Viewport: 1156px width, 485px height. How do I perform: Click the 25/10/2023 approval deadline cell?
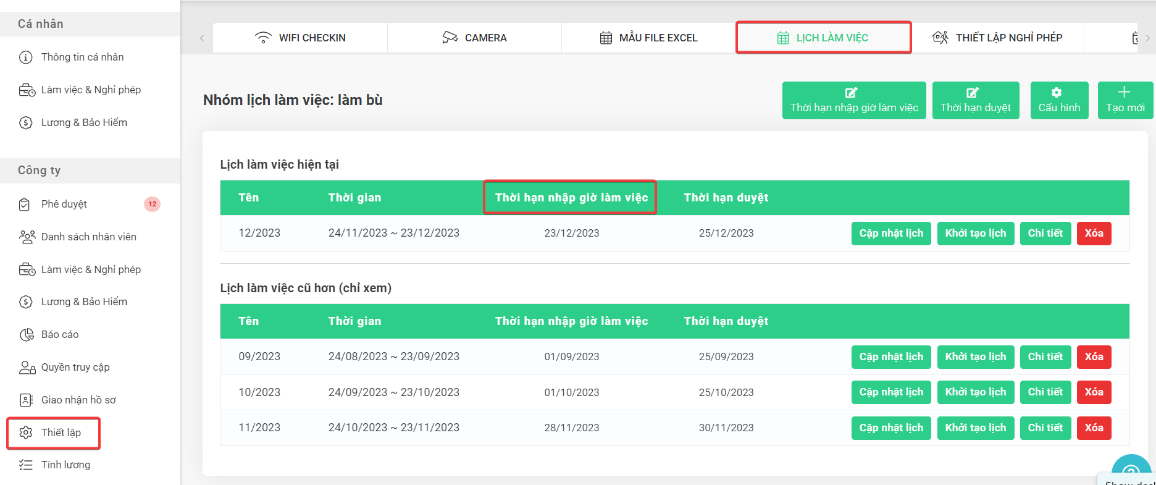[x=726, y=392]
